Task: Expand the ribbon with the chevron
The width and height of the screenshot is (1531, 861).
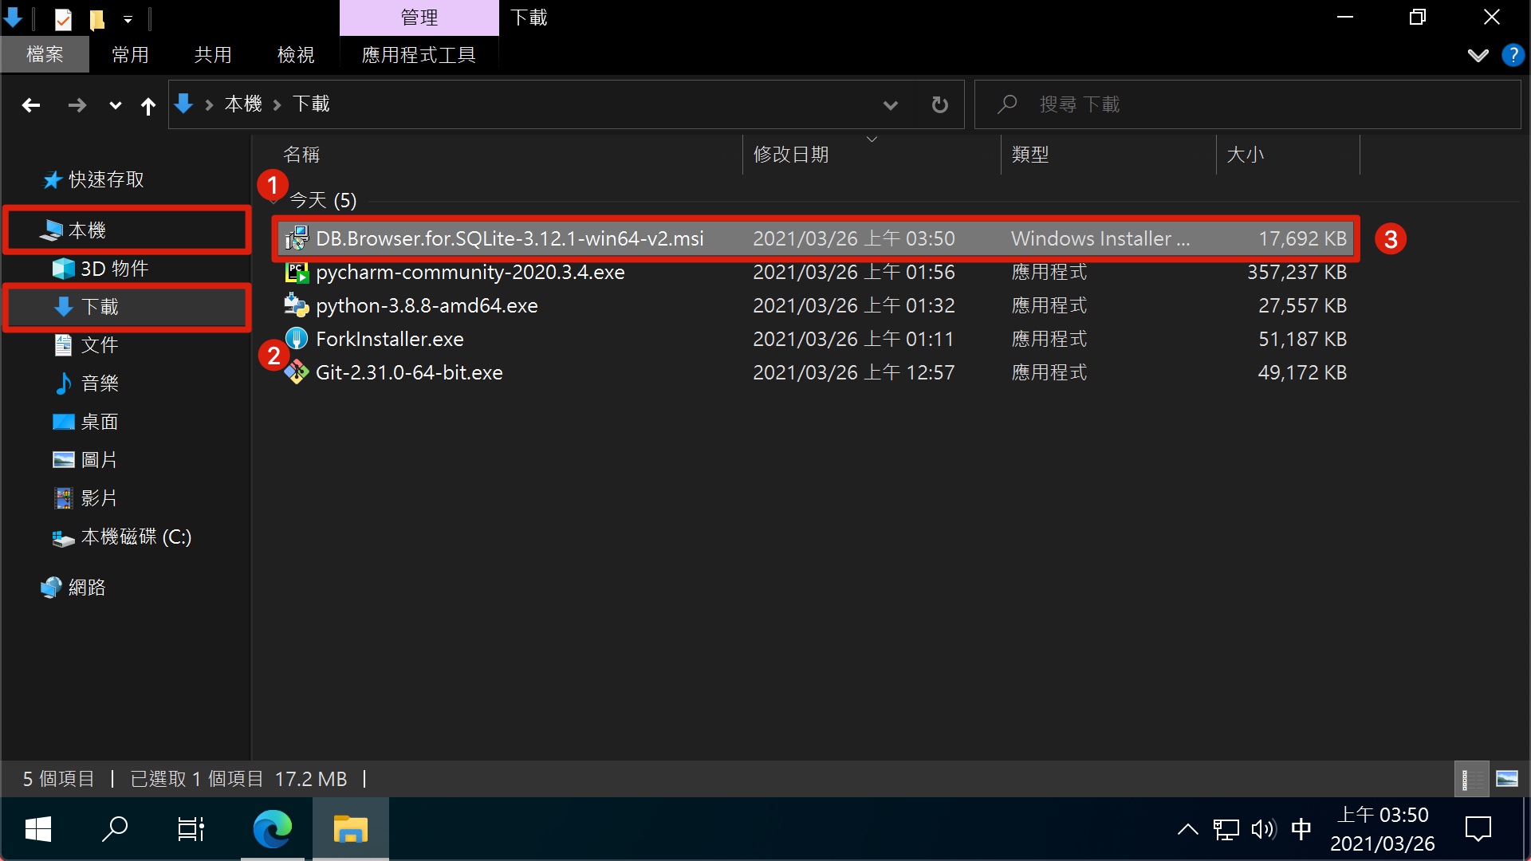Action: click(1478, 55)
